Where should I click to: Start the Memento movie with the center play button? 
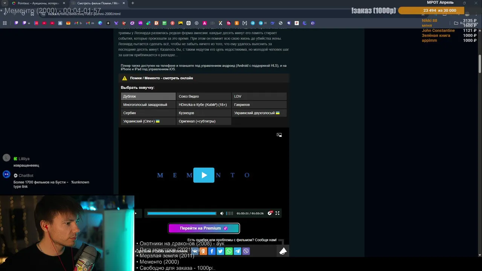click(x=204, y=175)
